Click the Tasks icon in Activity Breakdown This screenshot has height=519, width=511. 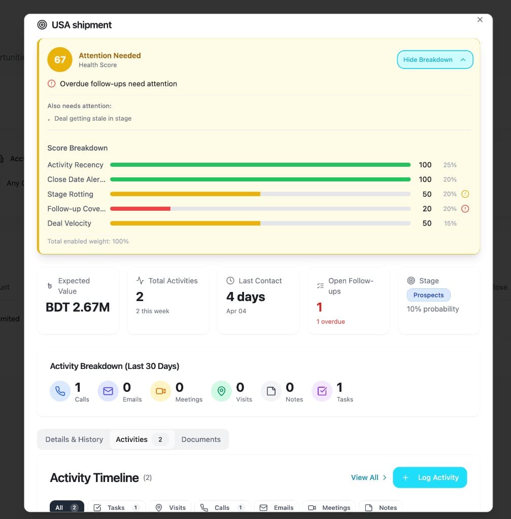(x=321, y=391)
